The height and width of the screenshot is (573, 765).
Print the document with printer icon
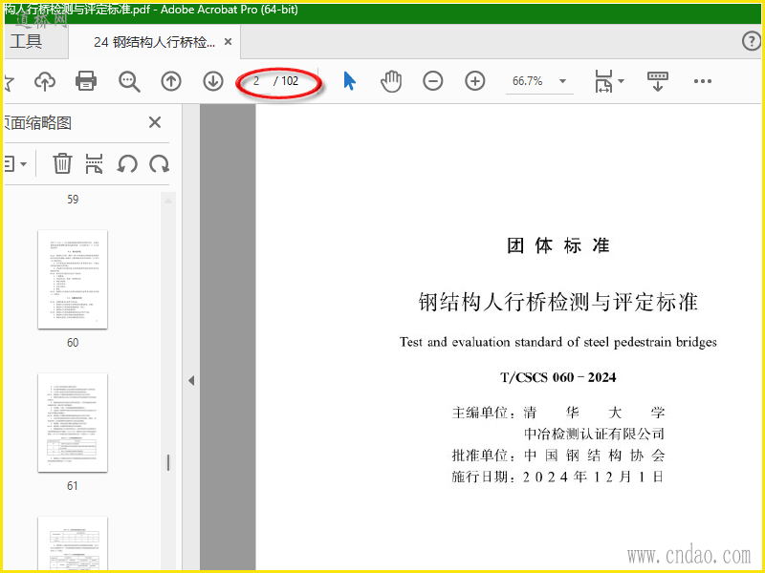86,81
